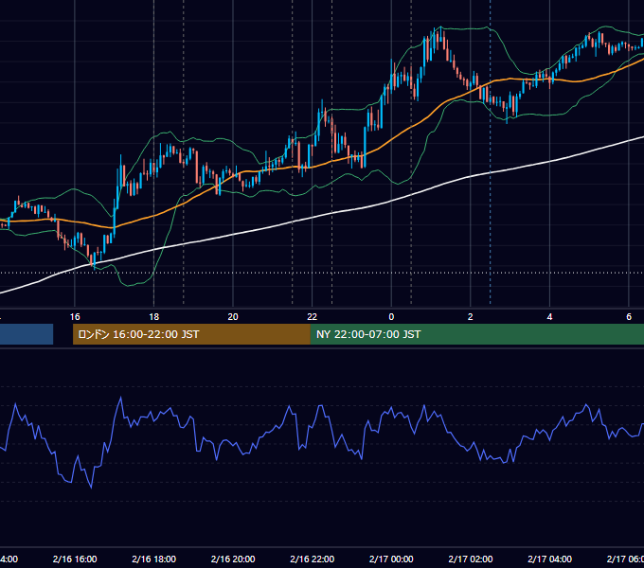Click the 2/17 00:00 time label
Viewport: 644px width, 568px height.
click(x=391, y=559)
